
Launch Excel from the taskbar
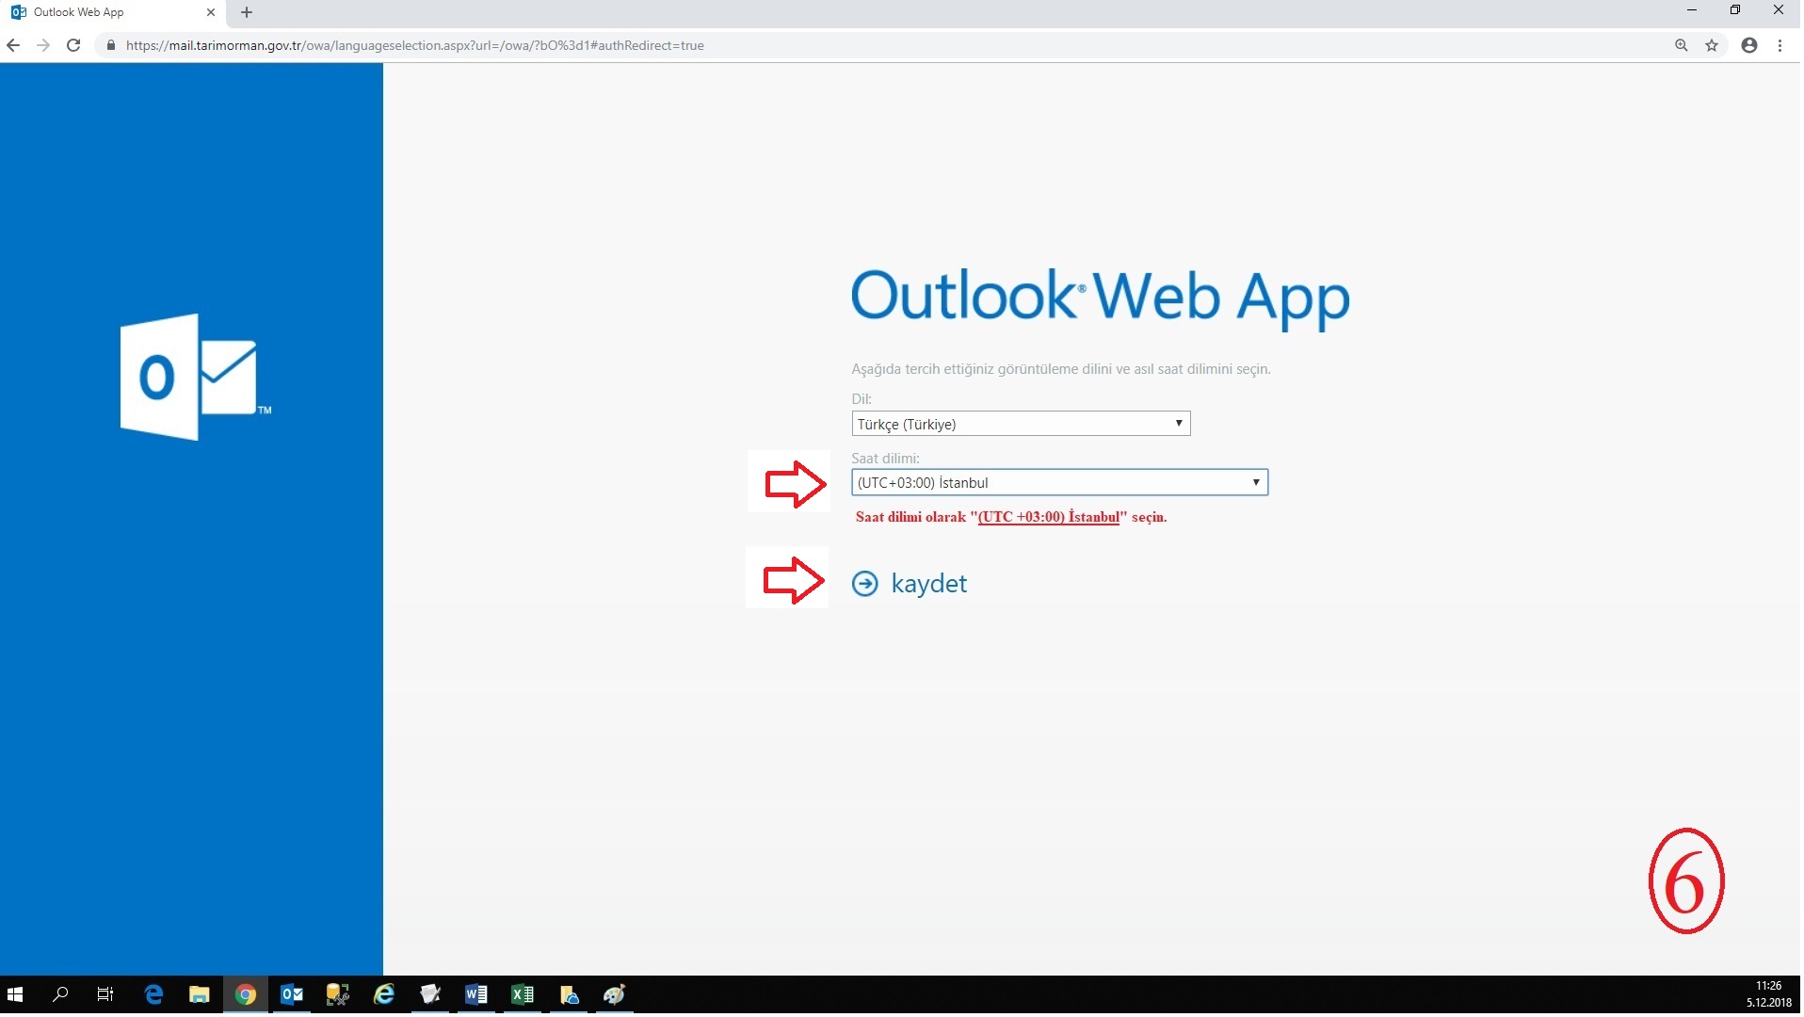(x=522, y=994)
